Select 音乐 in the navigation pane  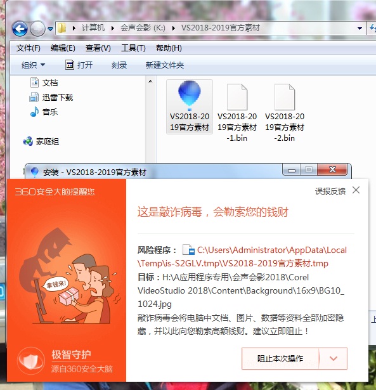[x=50, y=112]
